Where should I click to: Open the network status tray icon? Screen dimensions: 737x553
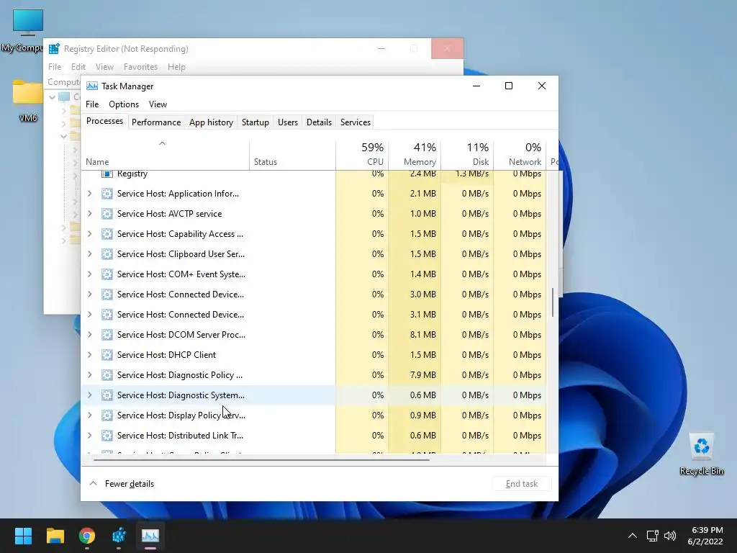coord(652,536)
